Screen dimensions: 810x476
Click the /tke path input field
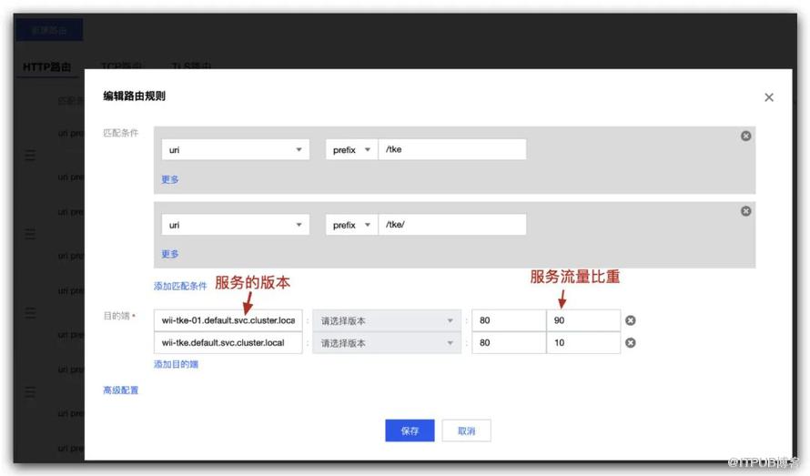click(x=452, y=149)
